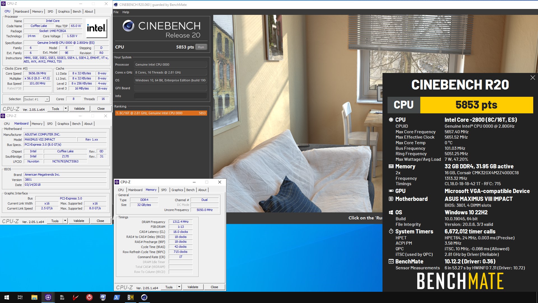This screenshot has height=303, width=538.
Task: Click the Corsair CMK32GX4M2Z4000C18 memory entry
Action: tap(481, 173)
